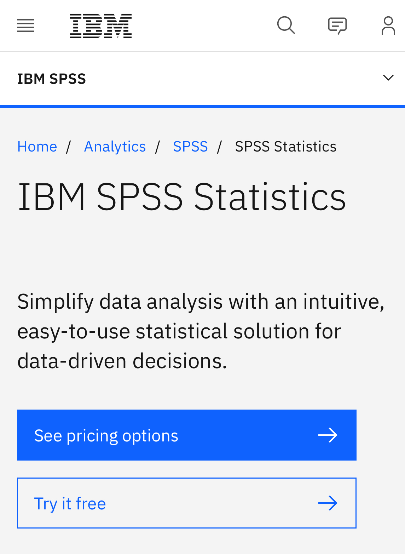The width and height of the screenshot is (405, 554).
Task: Go to Home breadcrumb link
Action: pyautogui.click(x=37, y=147)
